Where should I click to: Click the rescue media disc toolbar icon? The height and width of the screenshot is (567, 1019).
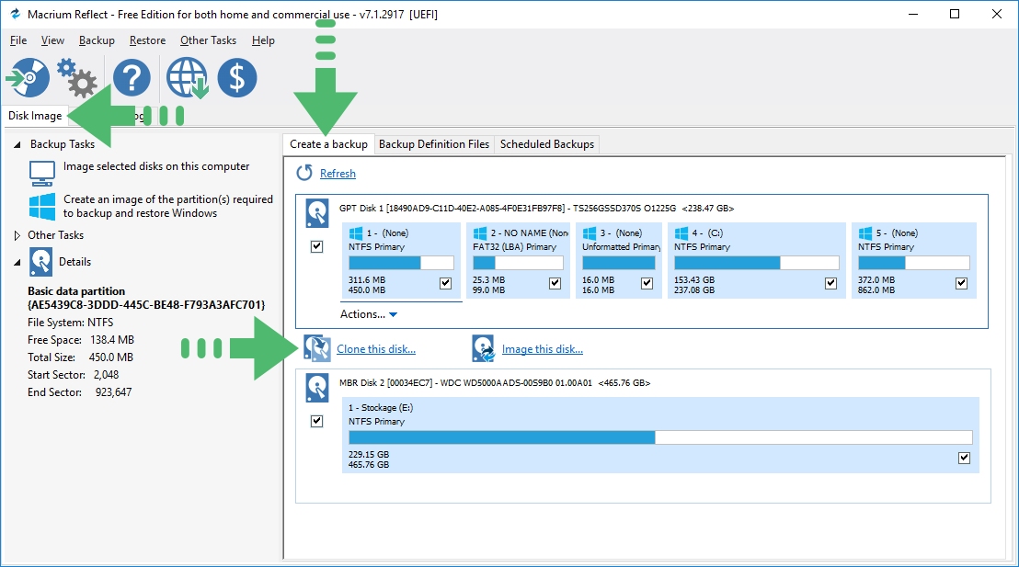point(28,78)
